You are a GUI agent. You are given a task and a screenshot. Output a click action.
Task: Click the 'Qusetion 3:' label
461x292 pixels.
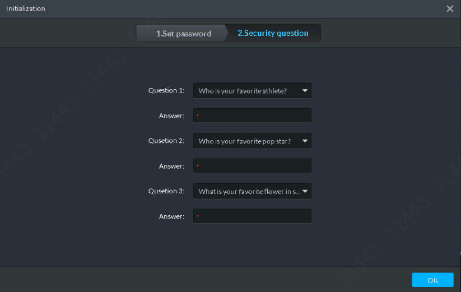[166, 191]
